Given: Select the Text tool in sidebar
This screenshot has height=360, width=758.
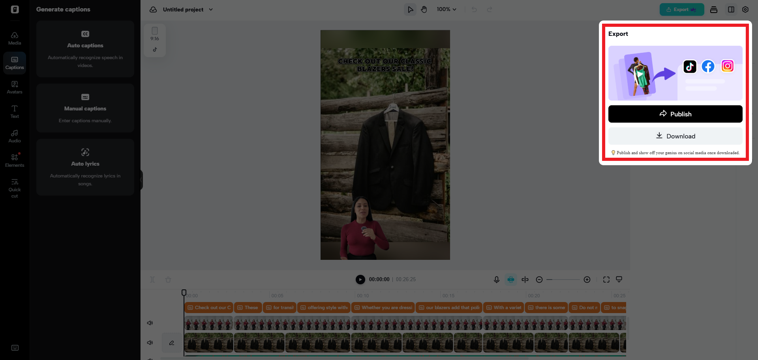Looking at the screenshot, I should tap(14, 112).
